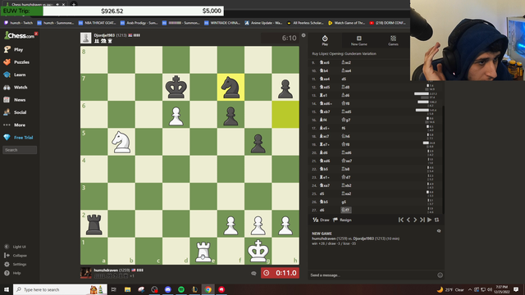Go to move 26 black g5
Image resolution: width=525 pixels, height=295 pixels.
pyautogui.click(x=344, y=202)
